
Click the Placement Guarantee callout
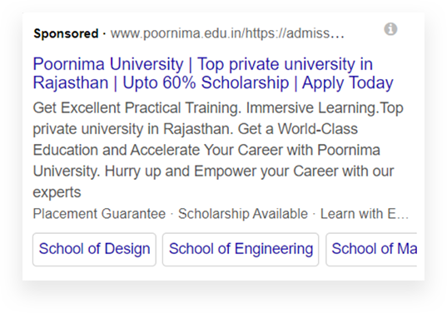click(x=99, y=213)
